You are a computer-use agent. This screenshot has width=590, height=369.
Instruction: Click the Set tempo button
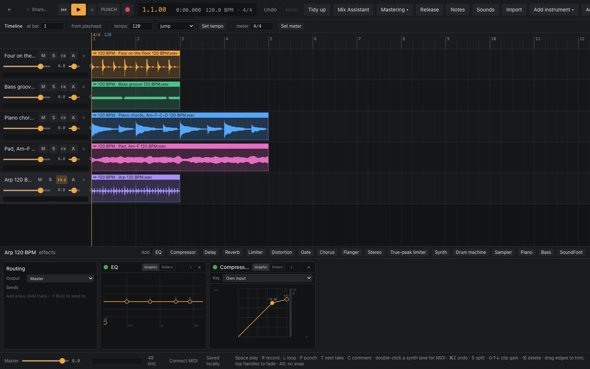click(x=212, y=26)
